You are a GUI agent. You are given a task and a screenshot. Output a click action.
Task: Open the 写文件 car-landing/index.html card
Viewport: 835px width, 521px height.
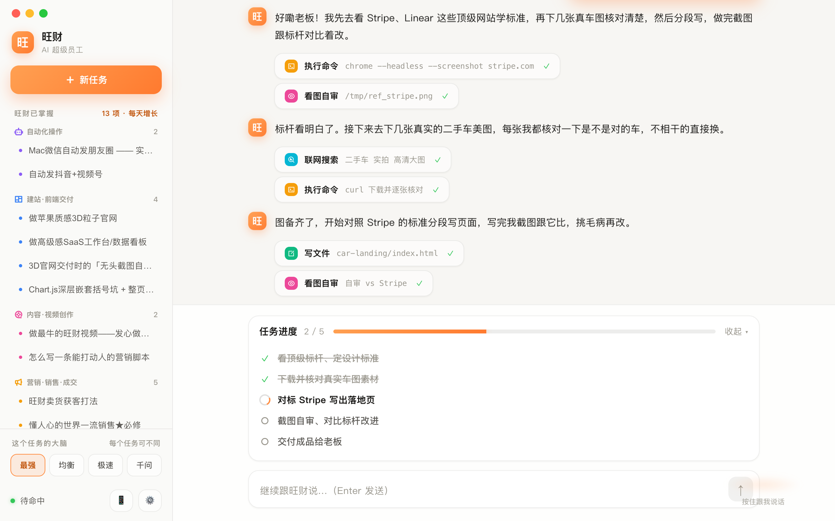click(369, 253)
